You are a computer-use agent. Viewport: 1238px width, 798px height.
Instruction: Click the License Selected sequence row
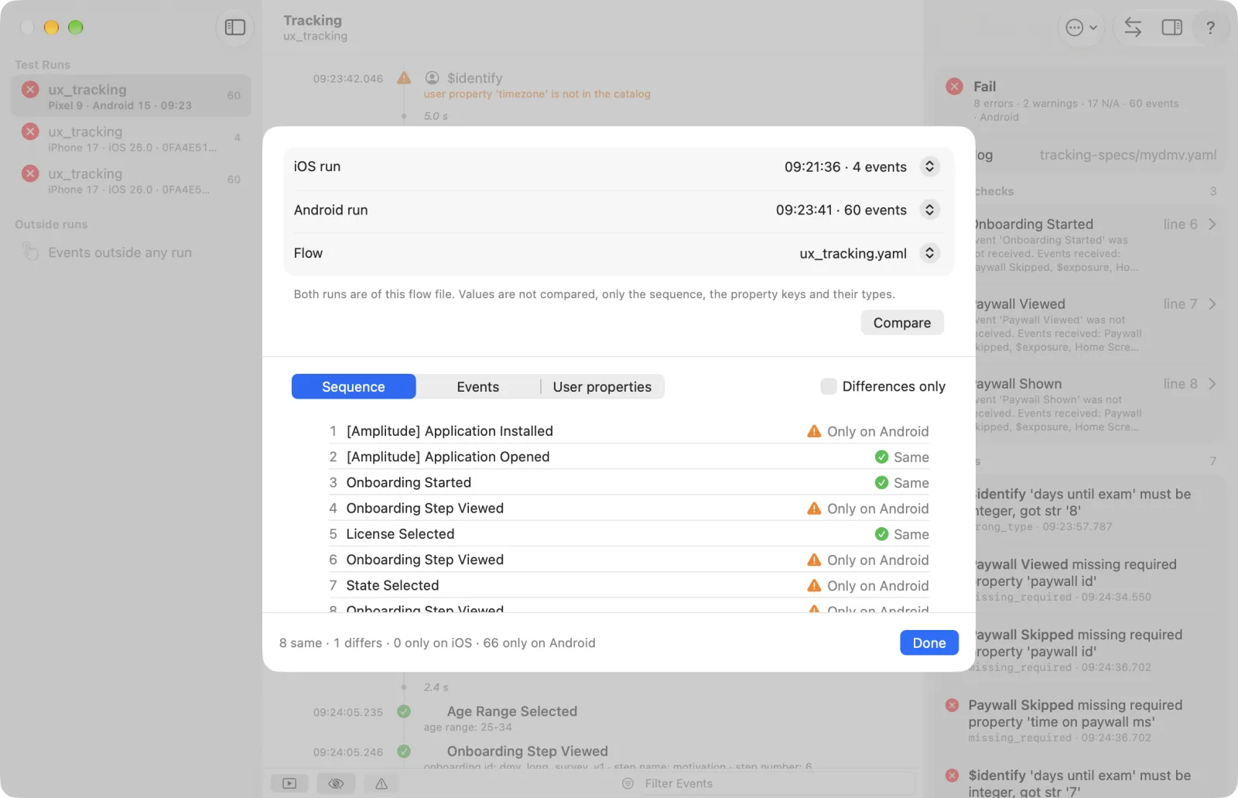(x=629, y=534)
